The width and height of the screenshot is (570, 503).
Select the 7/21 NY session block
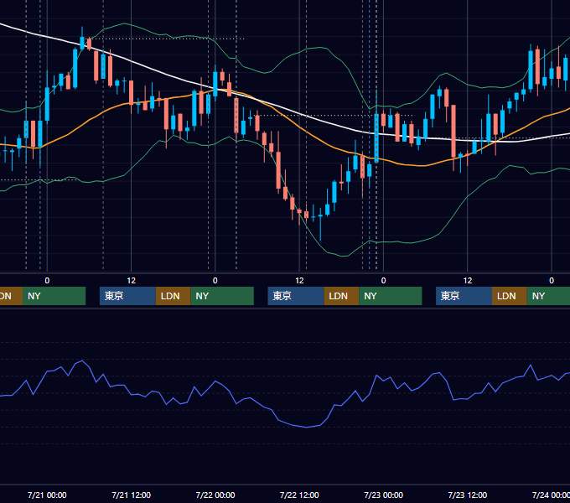click(x=222, y=296)
